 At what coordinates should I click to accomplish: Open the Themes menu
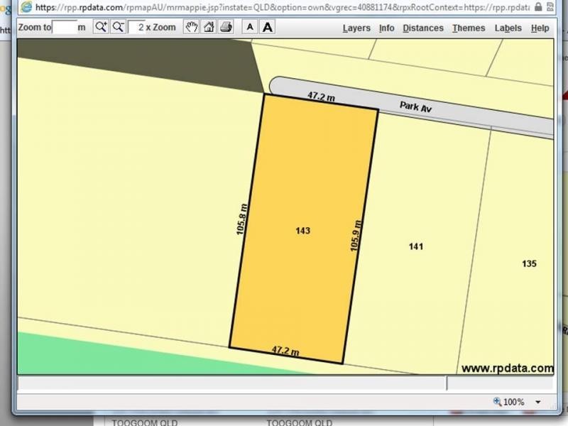pos(469,28)
